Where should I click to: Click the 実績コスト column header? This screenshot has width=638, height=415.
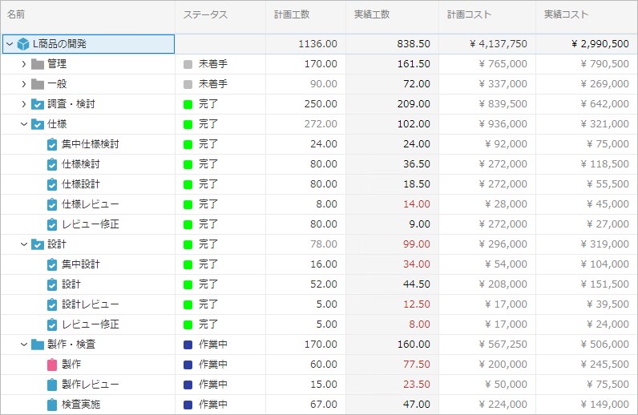(566, 15)
